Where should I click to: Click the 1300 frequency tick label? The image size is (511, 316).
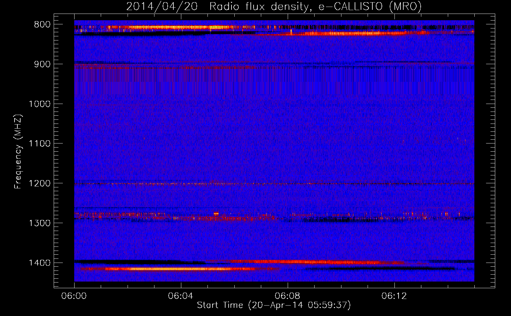pyautogui.click(x=39, y=223)
